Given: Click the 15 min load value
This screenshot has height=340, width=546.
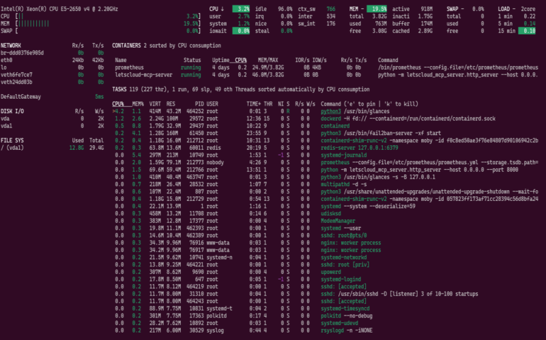Looking at the screenshot, I should tap(527, 31).
